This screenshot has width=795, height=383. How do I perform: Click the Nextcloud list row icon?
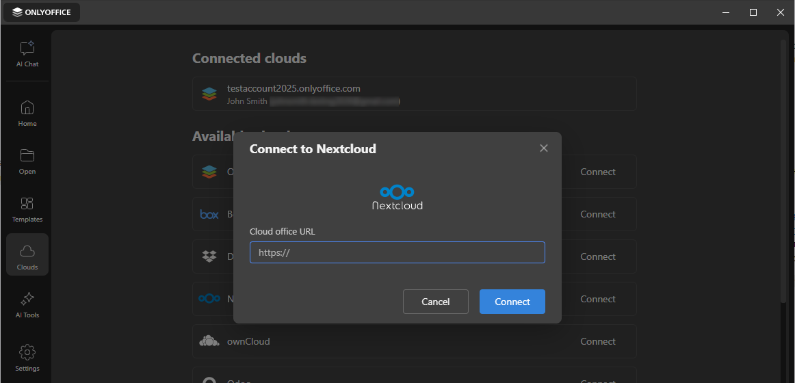click(x=209, y=299)
